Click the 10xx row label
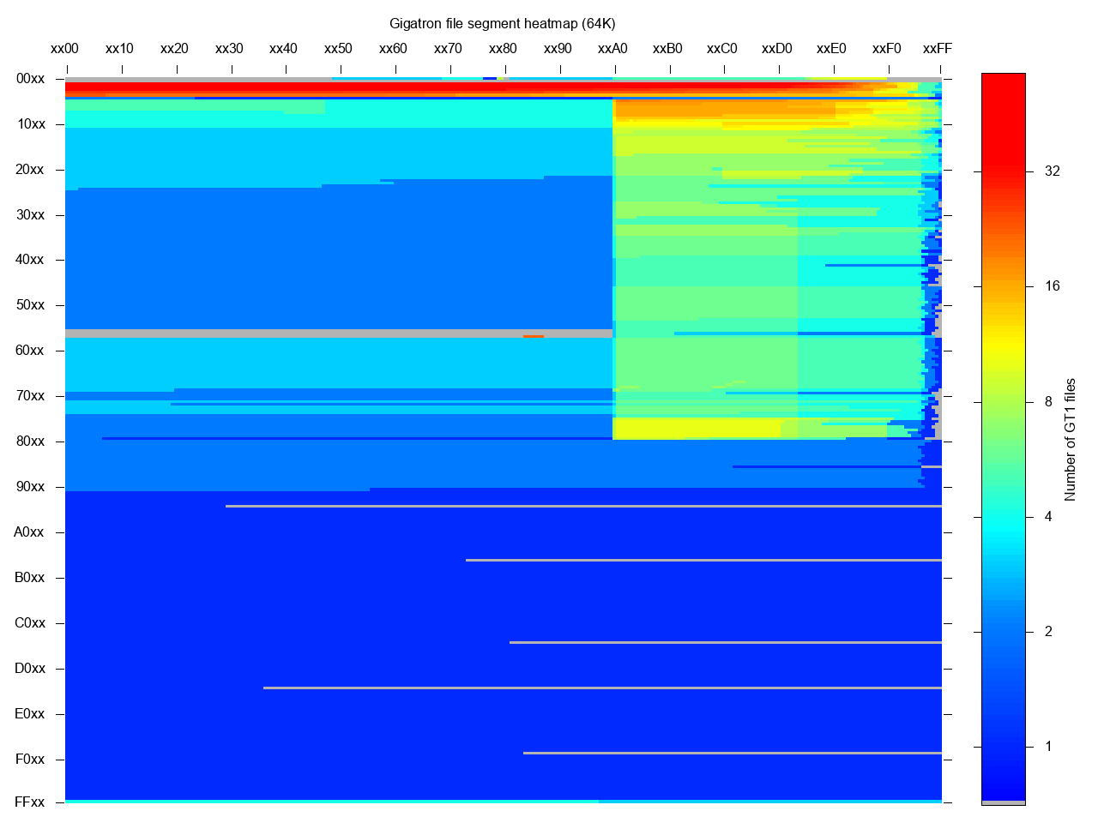 click(x=31, y=124)
